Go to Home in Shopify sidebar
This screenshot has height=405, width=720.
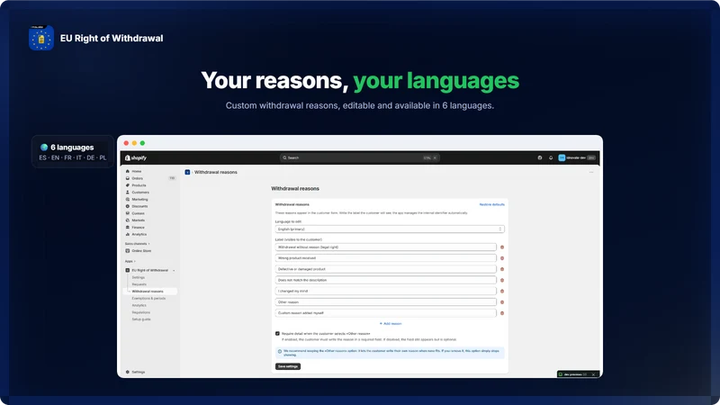coord(137,171)
